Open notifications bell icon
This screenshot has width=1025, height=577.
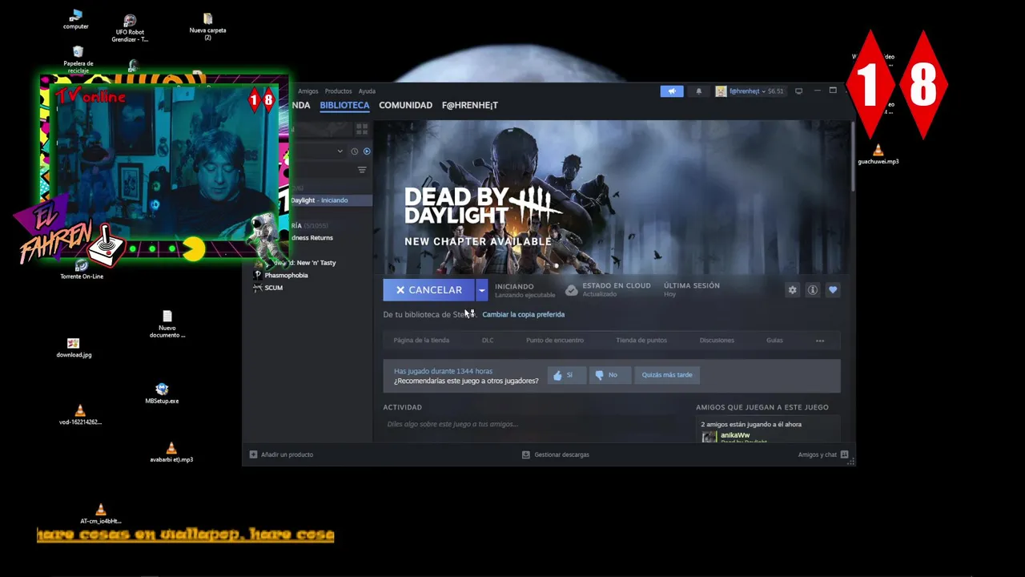(698, 91)
